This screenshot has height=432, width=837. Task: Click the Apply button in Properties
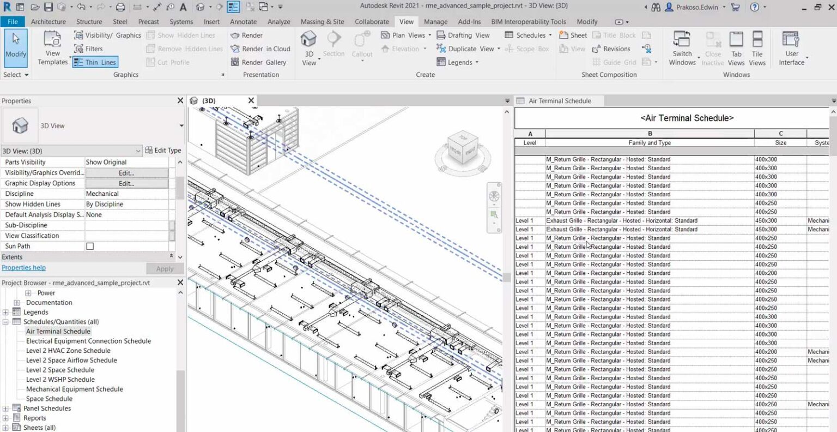(x=165, y=268)
